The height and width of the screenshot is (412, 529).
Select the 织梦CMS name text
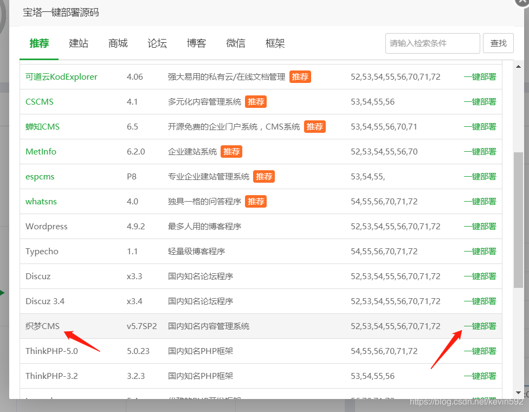[42, 326]
